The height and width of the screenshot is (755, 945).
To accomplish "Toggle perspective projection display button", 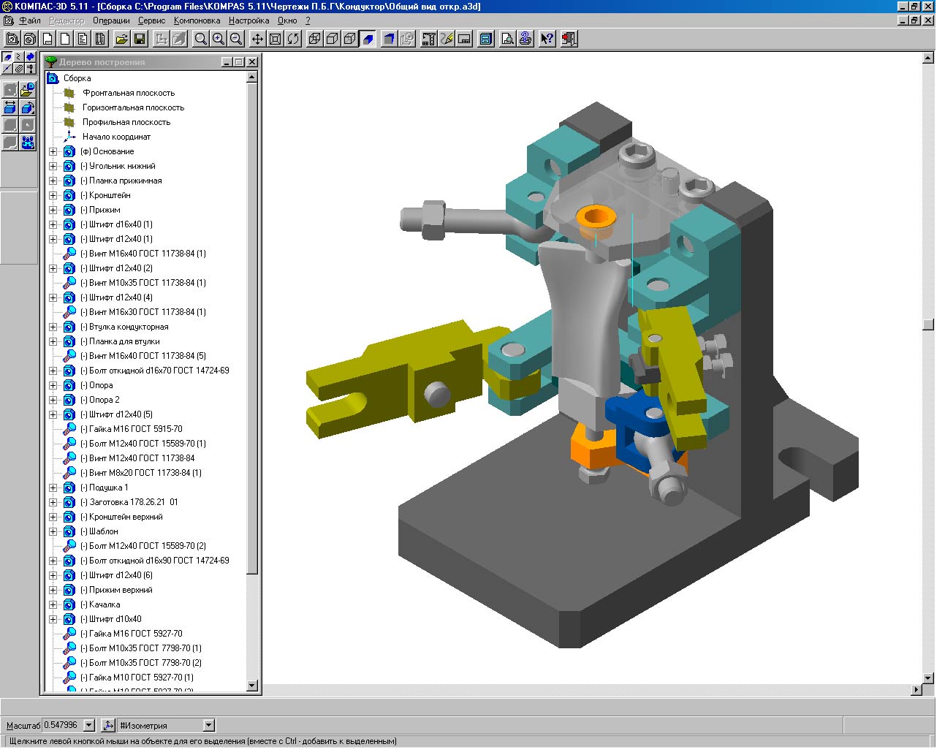I will point(389,39).
